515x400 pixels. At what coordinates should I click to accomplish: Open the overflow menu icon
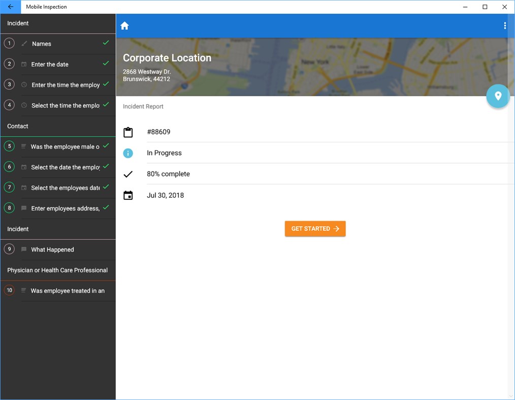pos(505,25)
